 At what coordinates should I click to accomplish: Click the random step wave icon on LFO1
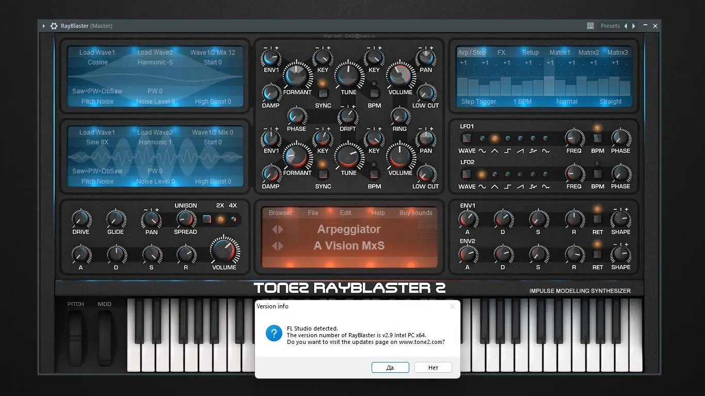coord(533,138)
